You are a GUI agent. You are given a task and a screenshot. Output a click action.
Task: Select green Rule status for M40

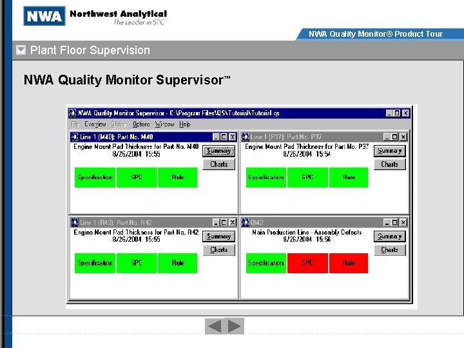[x=178, y=178]
